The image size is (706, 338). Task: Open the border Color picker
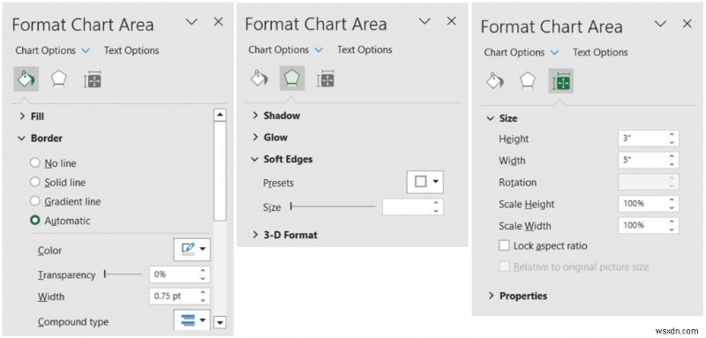[x=192, y=250]
